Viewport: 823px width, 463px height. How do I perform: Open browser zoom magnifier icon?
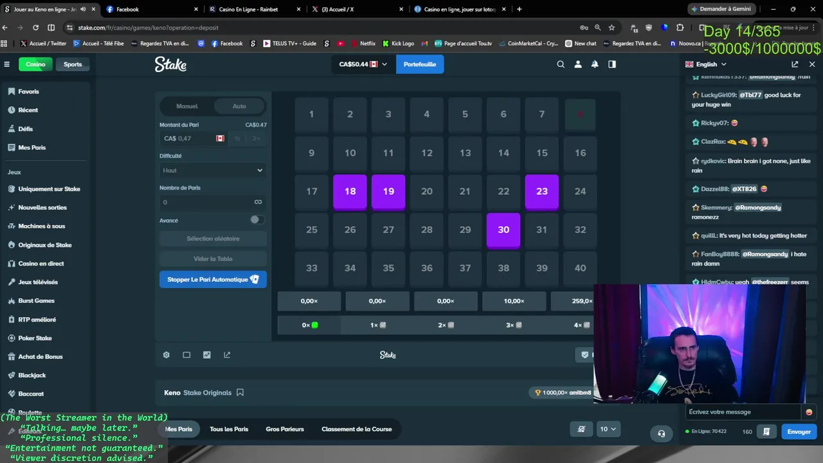pyautogui.click(x=597, y=28)
